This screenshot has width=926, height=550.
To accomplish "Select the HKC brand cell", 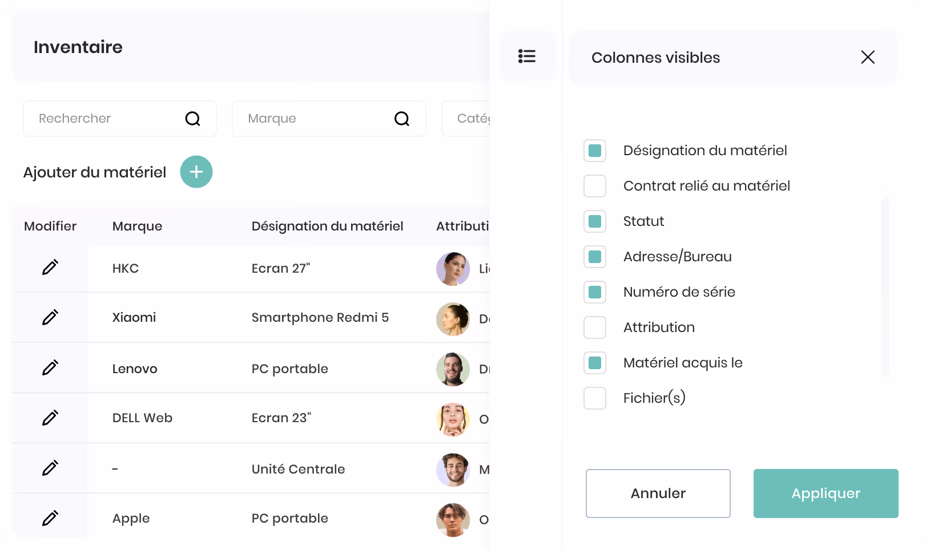I will [x=126, y=268].
